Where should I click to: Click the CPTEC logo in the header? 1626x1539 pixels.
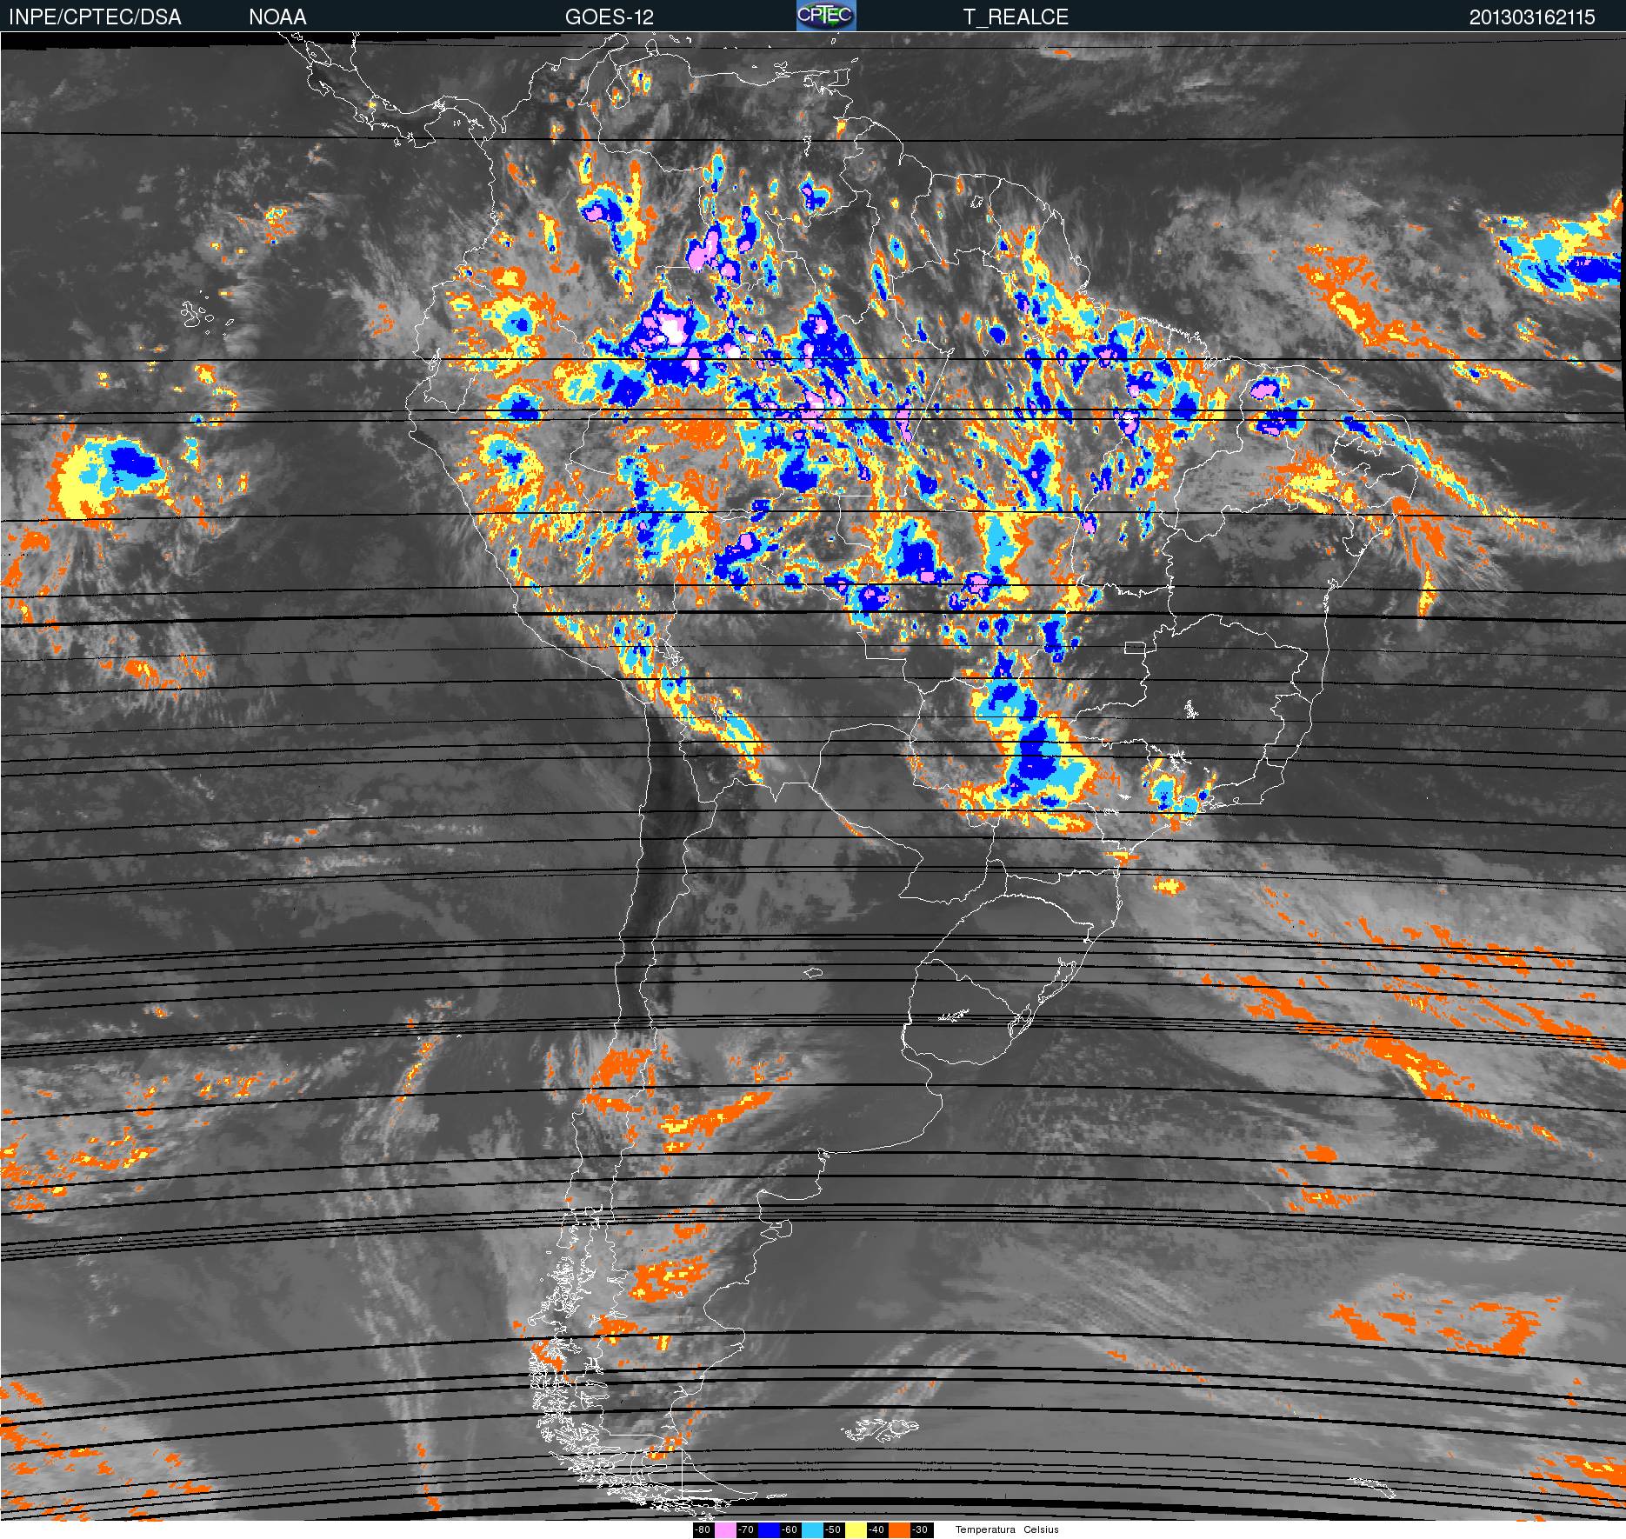click(x=826, y=16)
